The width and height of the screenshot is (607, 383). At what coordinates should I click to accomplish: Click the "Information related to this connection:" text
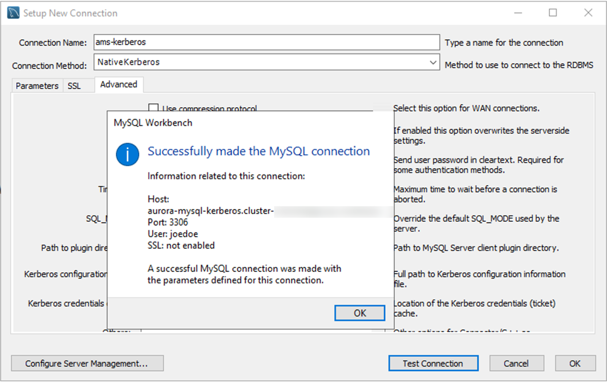226,176
